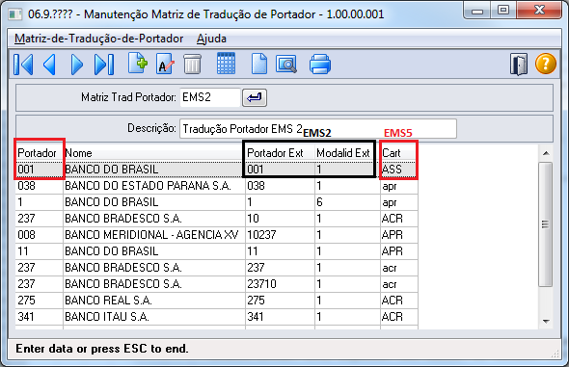Click Modalid Ext cell with value 6
This screenshot has height=367, width=569.
pyautogui.click(x=347, y=202)
